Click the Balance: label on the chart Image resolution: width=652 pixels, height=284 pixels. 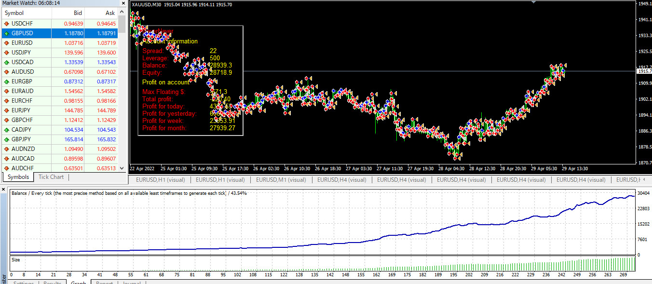click(x=154, y=65)
